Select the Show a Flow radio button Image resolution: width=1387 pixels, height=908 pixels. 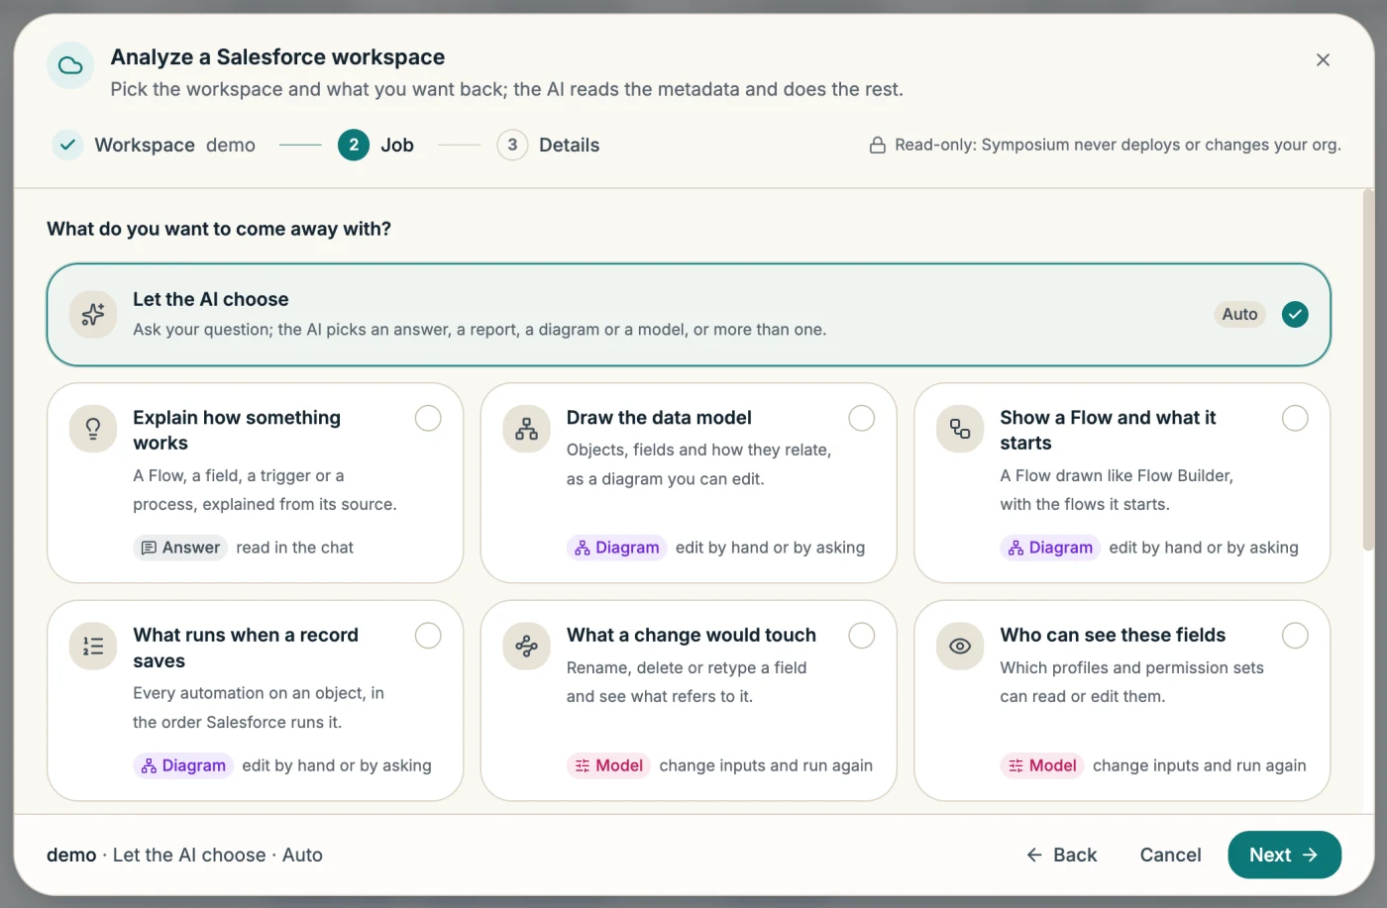click(1295, 418)
